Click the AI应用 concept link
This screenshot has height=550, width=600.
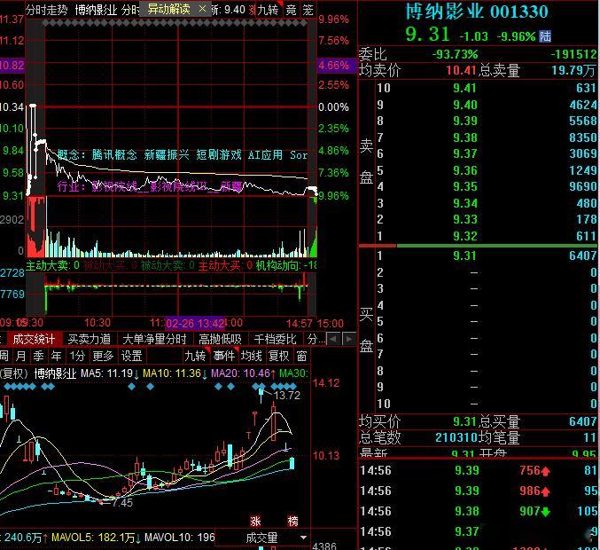(265, 154)
